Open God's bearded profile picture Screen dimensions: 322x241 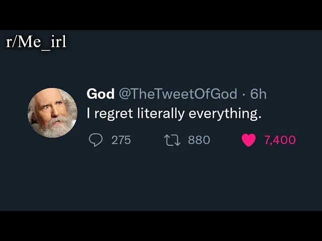[52, 112]
